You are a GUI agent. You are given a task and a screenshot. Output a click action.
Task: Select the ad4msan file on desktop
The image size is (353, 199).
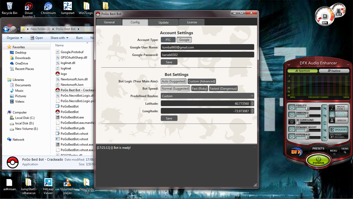click(9, 184)
